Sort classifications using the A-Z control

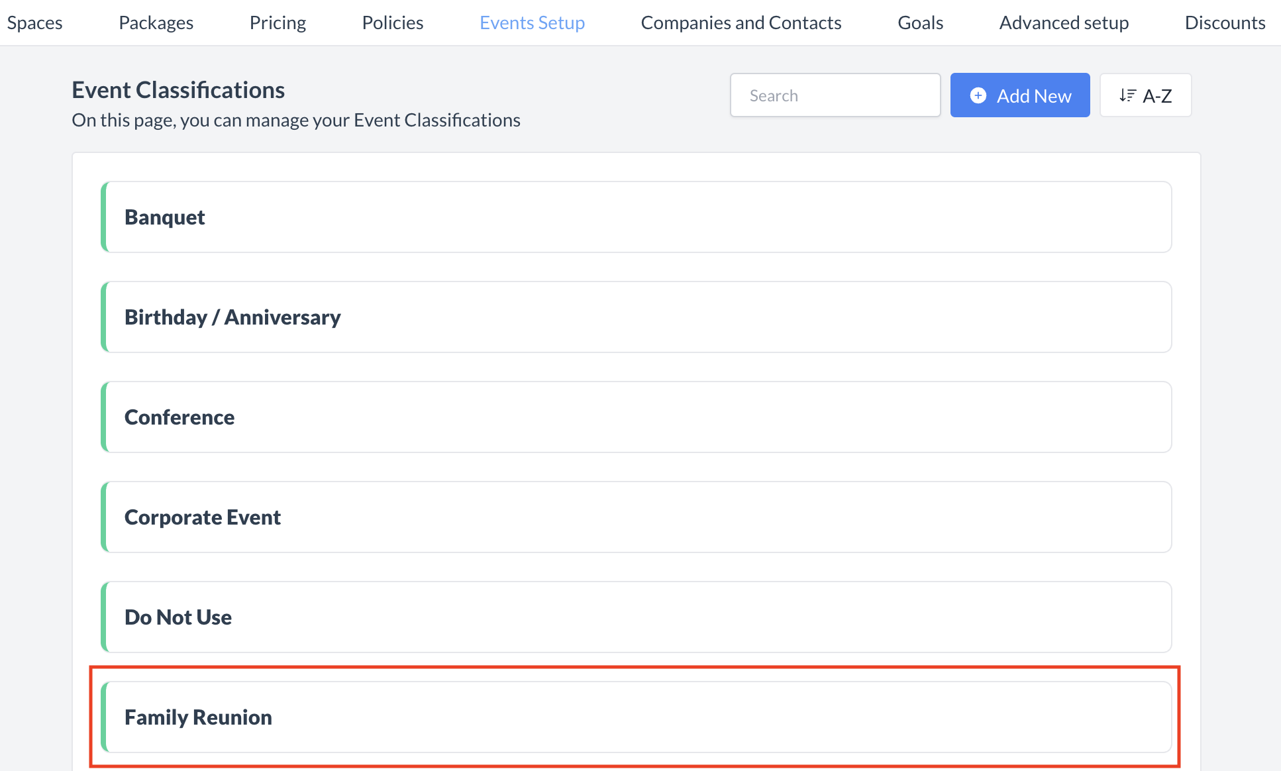coord(1145,95)
